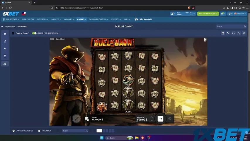Open a new browser tab

click(x=35, y=3)
